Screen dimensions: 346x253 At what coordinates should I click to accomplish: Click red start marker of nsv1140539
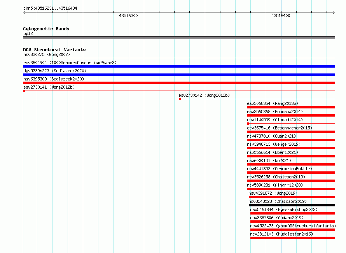tap(248, 124)
